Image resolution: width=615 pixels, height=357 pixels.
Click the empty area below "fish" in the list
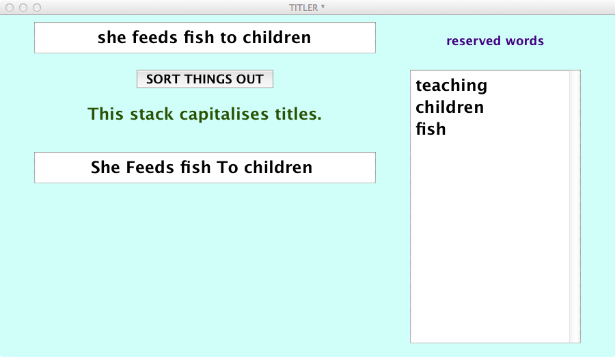(489, 239)
